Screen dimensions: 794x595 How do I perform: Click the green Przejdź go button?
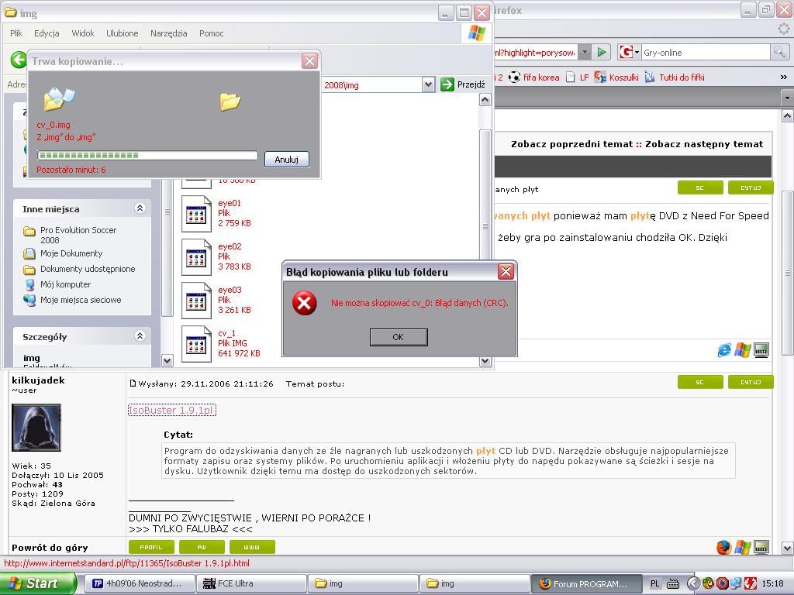[447, 84]
